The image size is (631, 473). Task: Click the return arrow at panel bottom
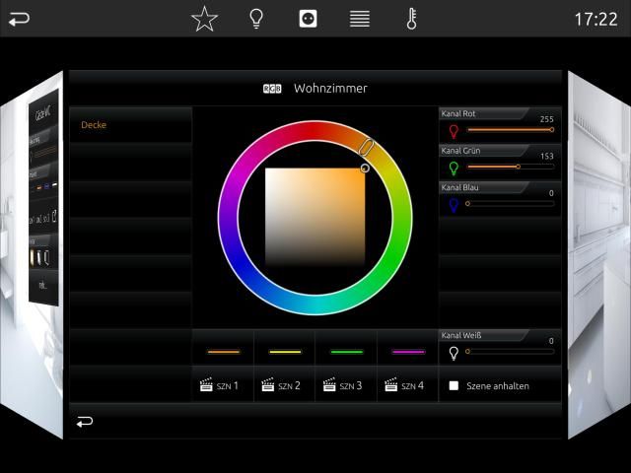click(85, 422)
